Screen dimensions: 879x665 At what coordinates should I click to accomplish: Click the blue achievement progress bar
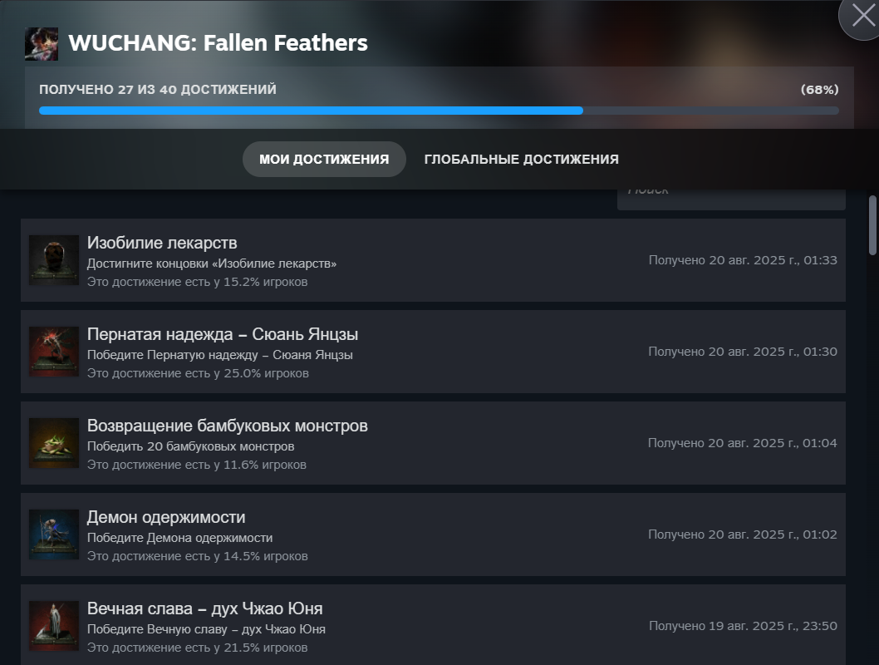439,111
